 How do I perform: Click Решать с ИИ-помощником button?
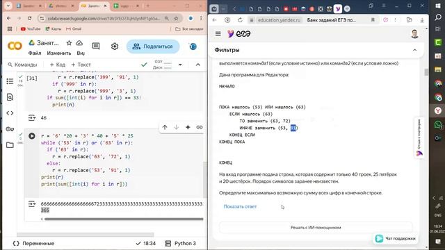[316, 227]
